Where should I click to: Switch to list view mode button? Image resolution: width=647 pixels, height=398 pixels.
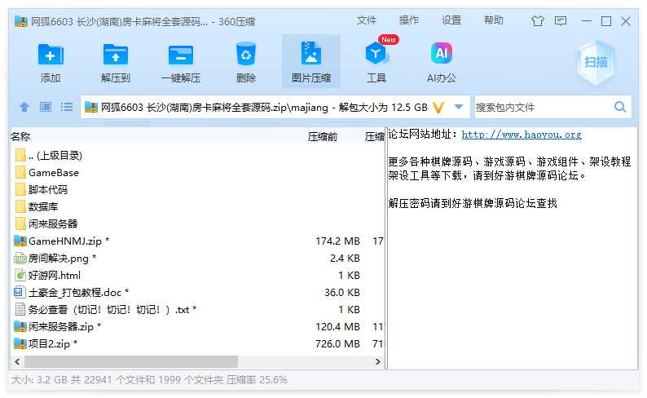[x=67, y=108]
